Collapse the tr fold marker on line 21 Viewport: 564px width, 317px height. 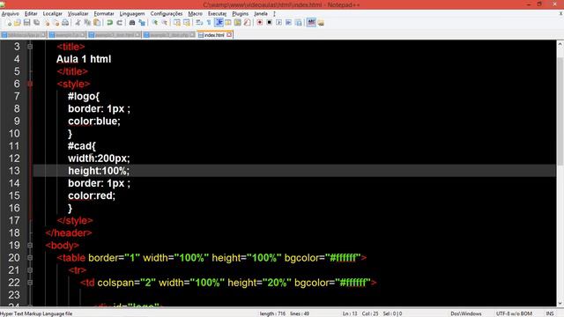[x=30, y=270]
